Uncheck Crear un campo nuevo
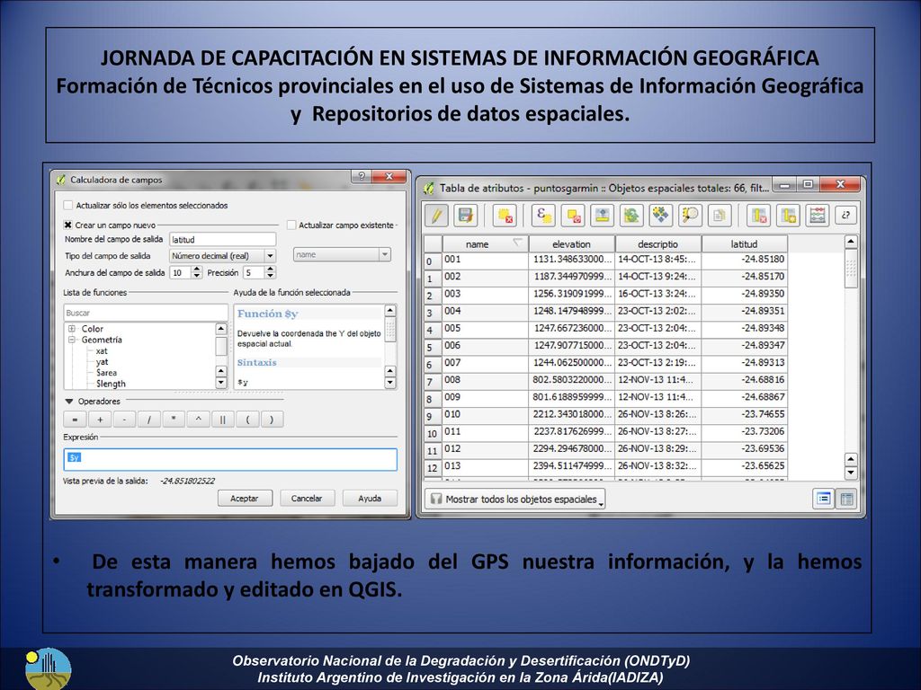Viewport: 921px width, 690px height. coord(68,225)
